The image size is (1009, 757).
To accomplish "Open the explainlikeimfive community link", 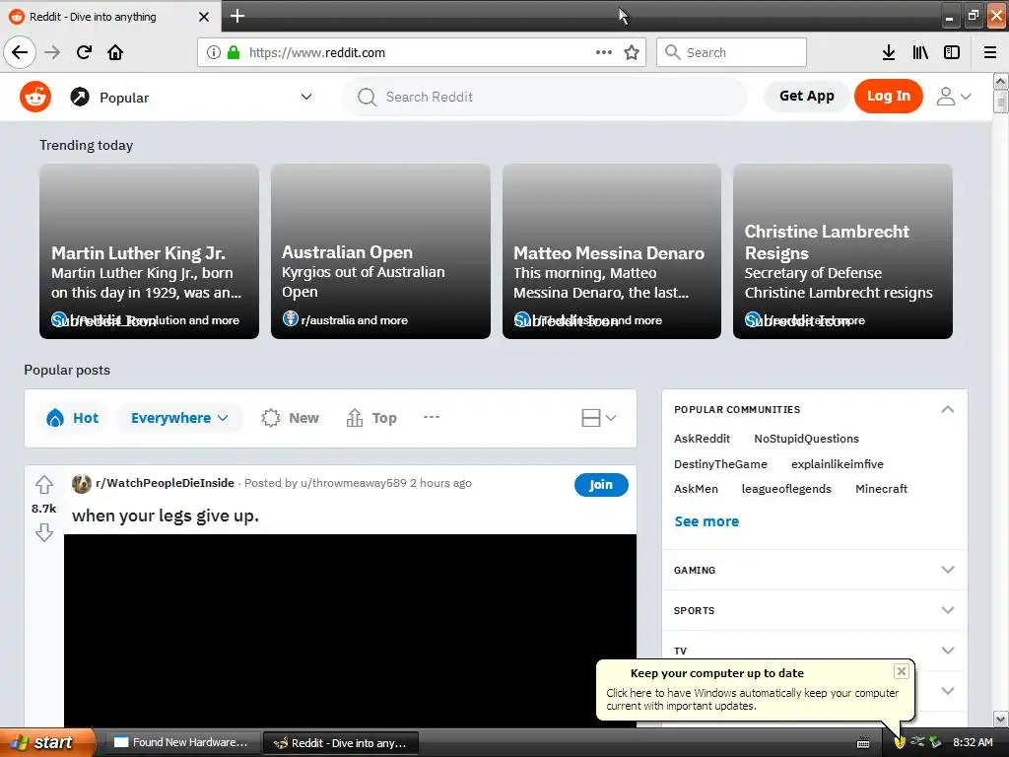I will pos(838,464).
